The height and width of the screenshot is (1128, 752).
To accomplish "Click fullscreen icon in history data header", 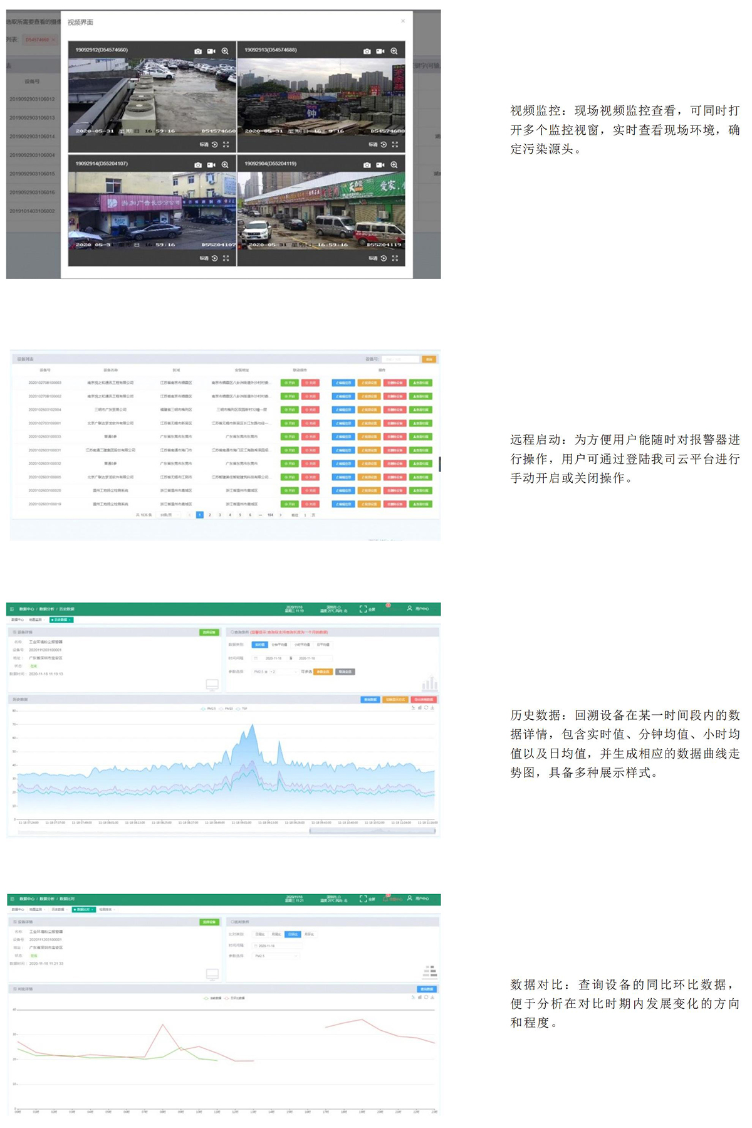I will click(x=363, y=609).
